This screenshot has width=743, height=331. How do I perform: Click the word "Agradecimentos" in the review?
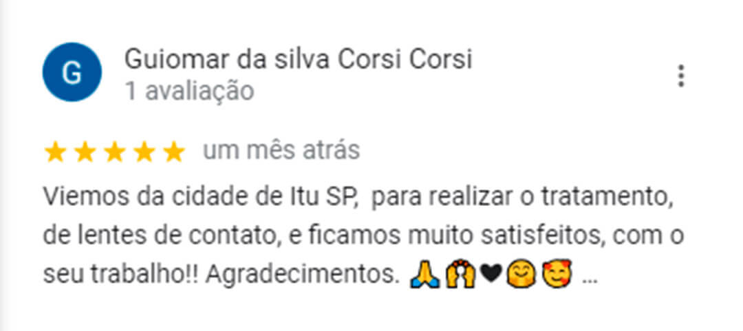coord(299,275)
